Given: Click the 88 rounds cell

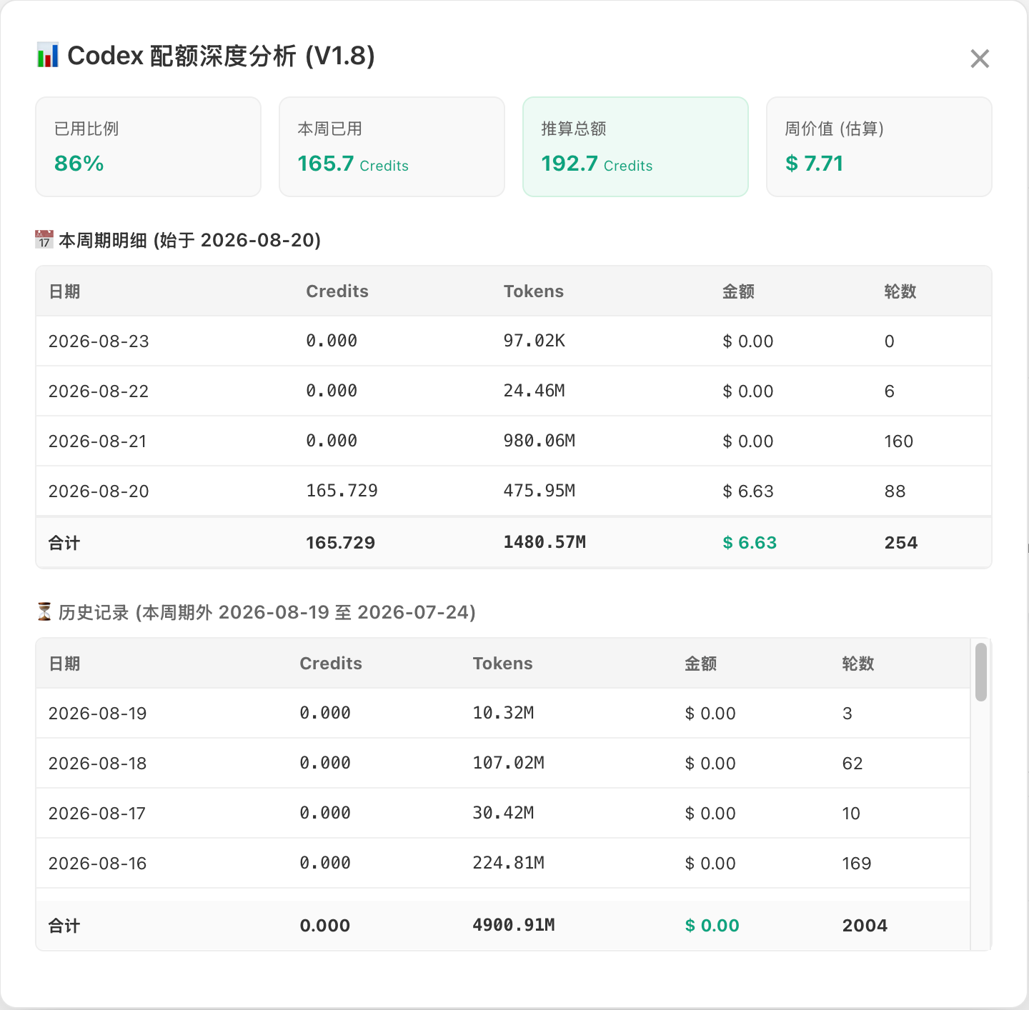Looking at the screenshot, I should click(x=895, y=491).
